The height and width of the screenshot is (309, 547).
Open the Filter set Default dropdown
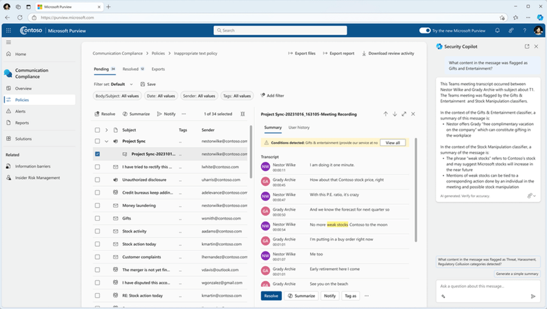[131, 84]
